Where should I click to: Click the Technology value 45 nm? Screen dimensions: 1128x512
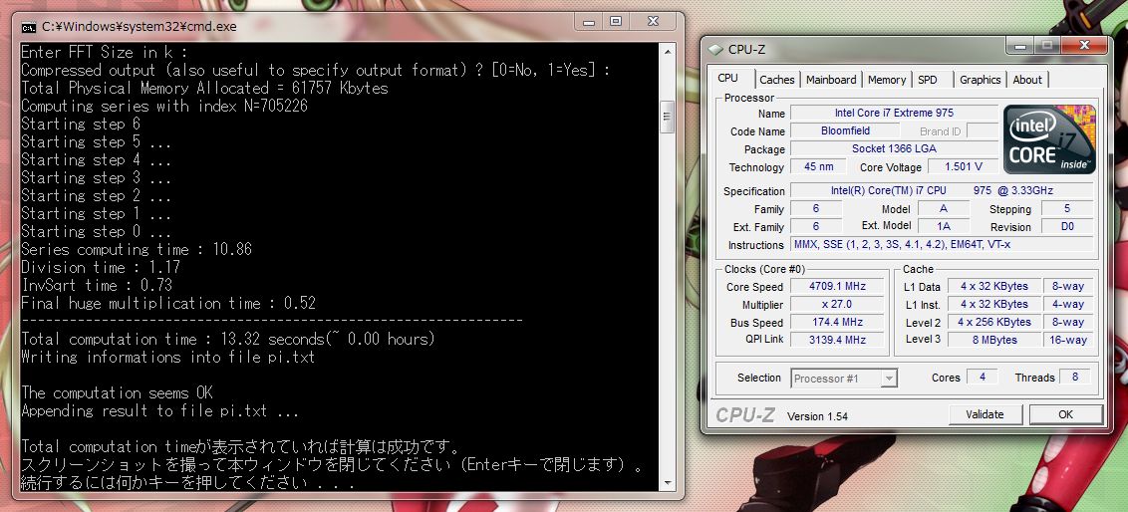(x=819, y=166)
